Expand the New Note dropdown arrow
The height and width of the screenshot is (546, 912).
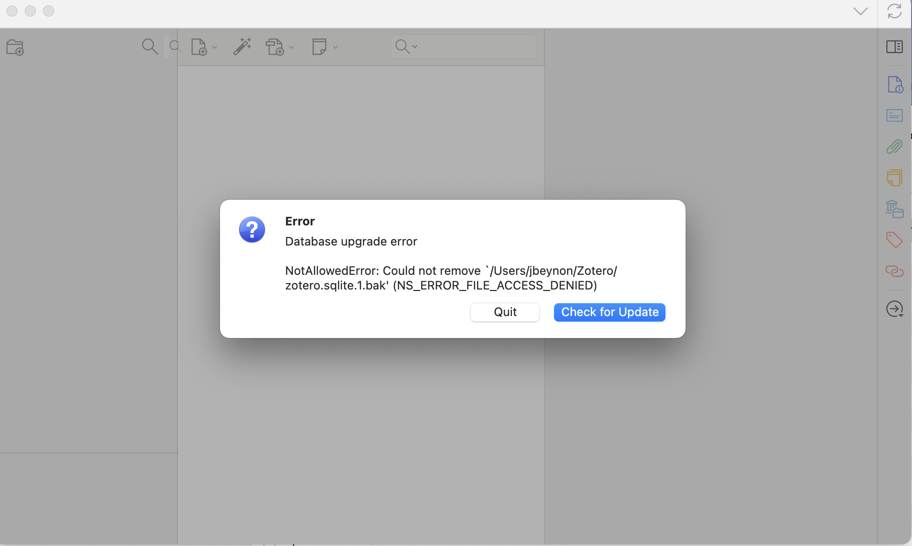[x=335, y=47]
